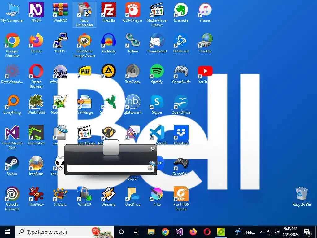Click the Krita desktop icon
317x238 pixels.
[157, 196]
